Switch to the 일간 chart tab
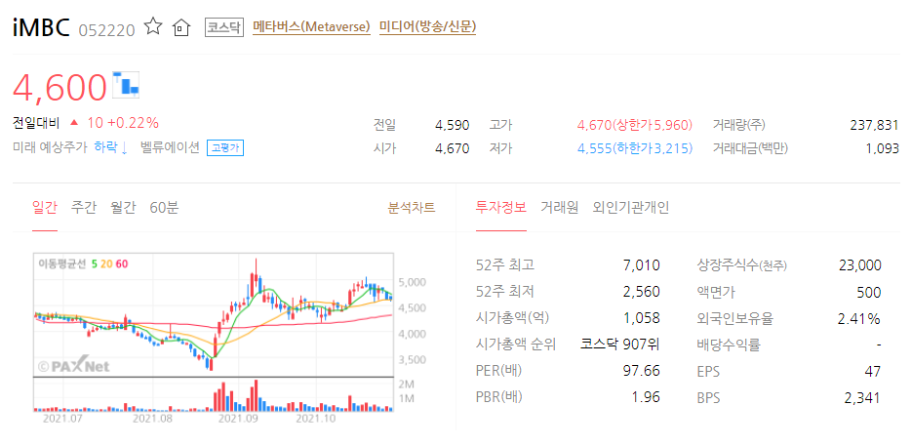This screenshot has width=911, height=446. tap(45, 208)
